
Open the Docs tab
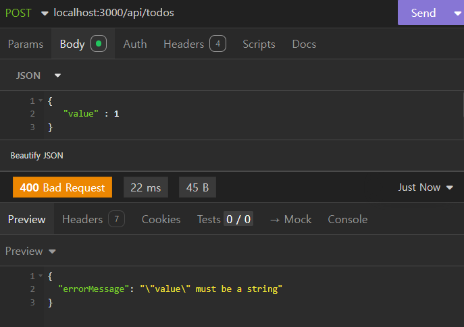click(x=304, y=44)
